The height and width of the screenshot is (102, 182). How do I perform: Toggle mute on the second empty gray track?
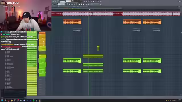click(x=45, y=81)
